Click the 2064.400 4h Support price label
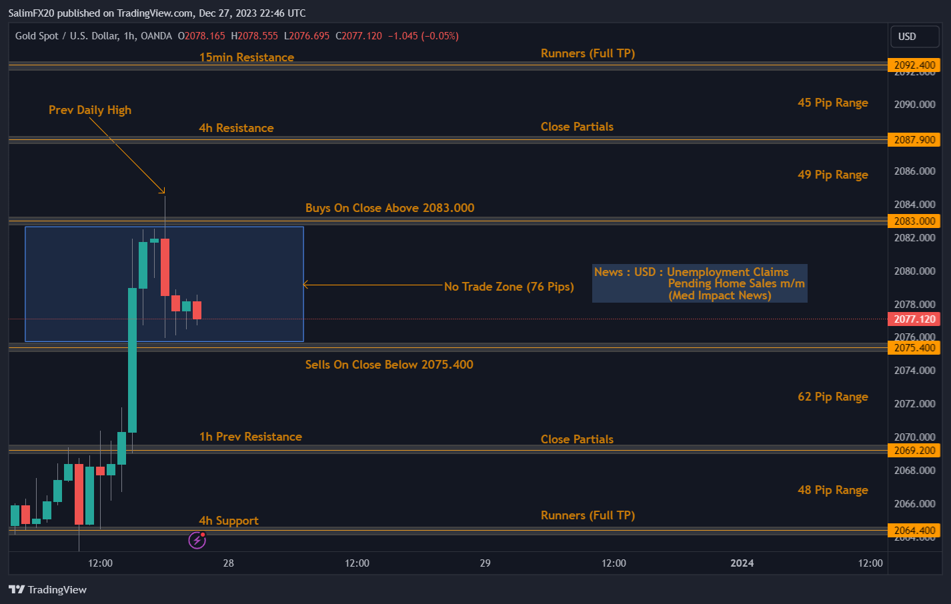The image size is (951, 604). 914,530
